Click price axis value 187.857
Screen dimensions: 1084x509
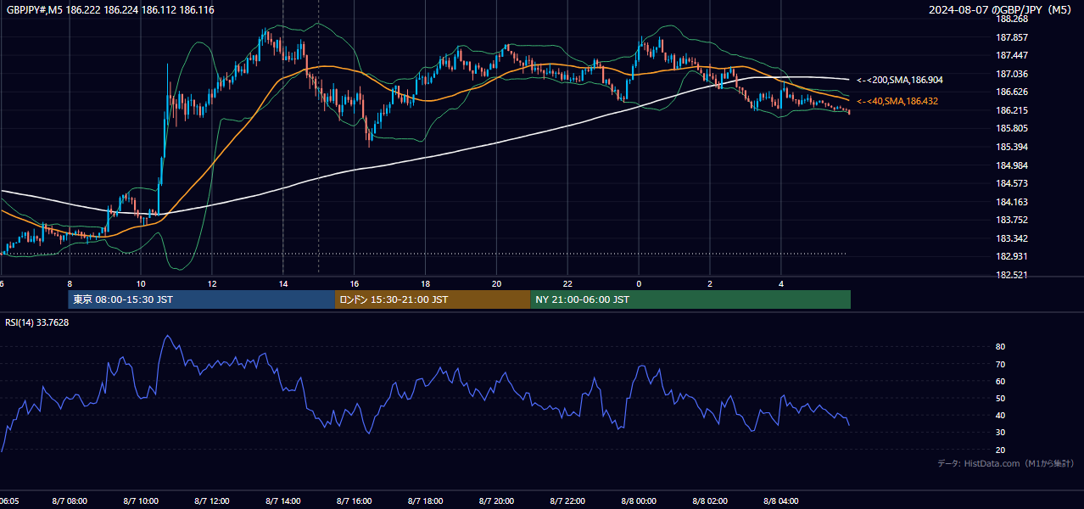tap(1012, 37)
